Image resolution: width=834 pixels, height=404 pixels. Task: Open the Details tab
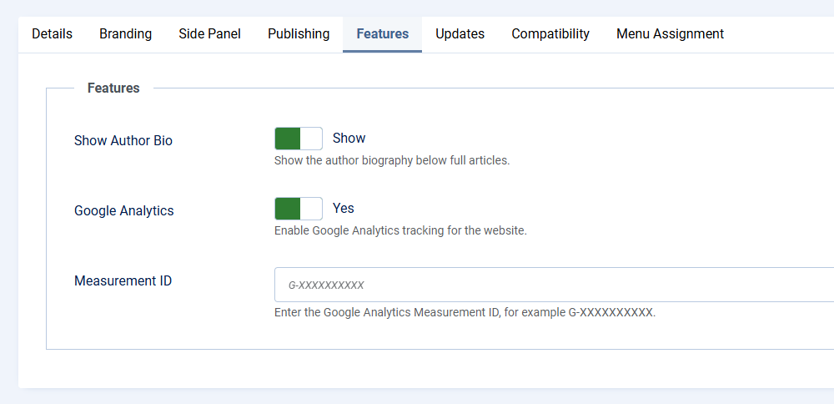coord(52,34)
